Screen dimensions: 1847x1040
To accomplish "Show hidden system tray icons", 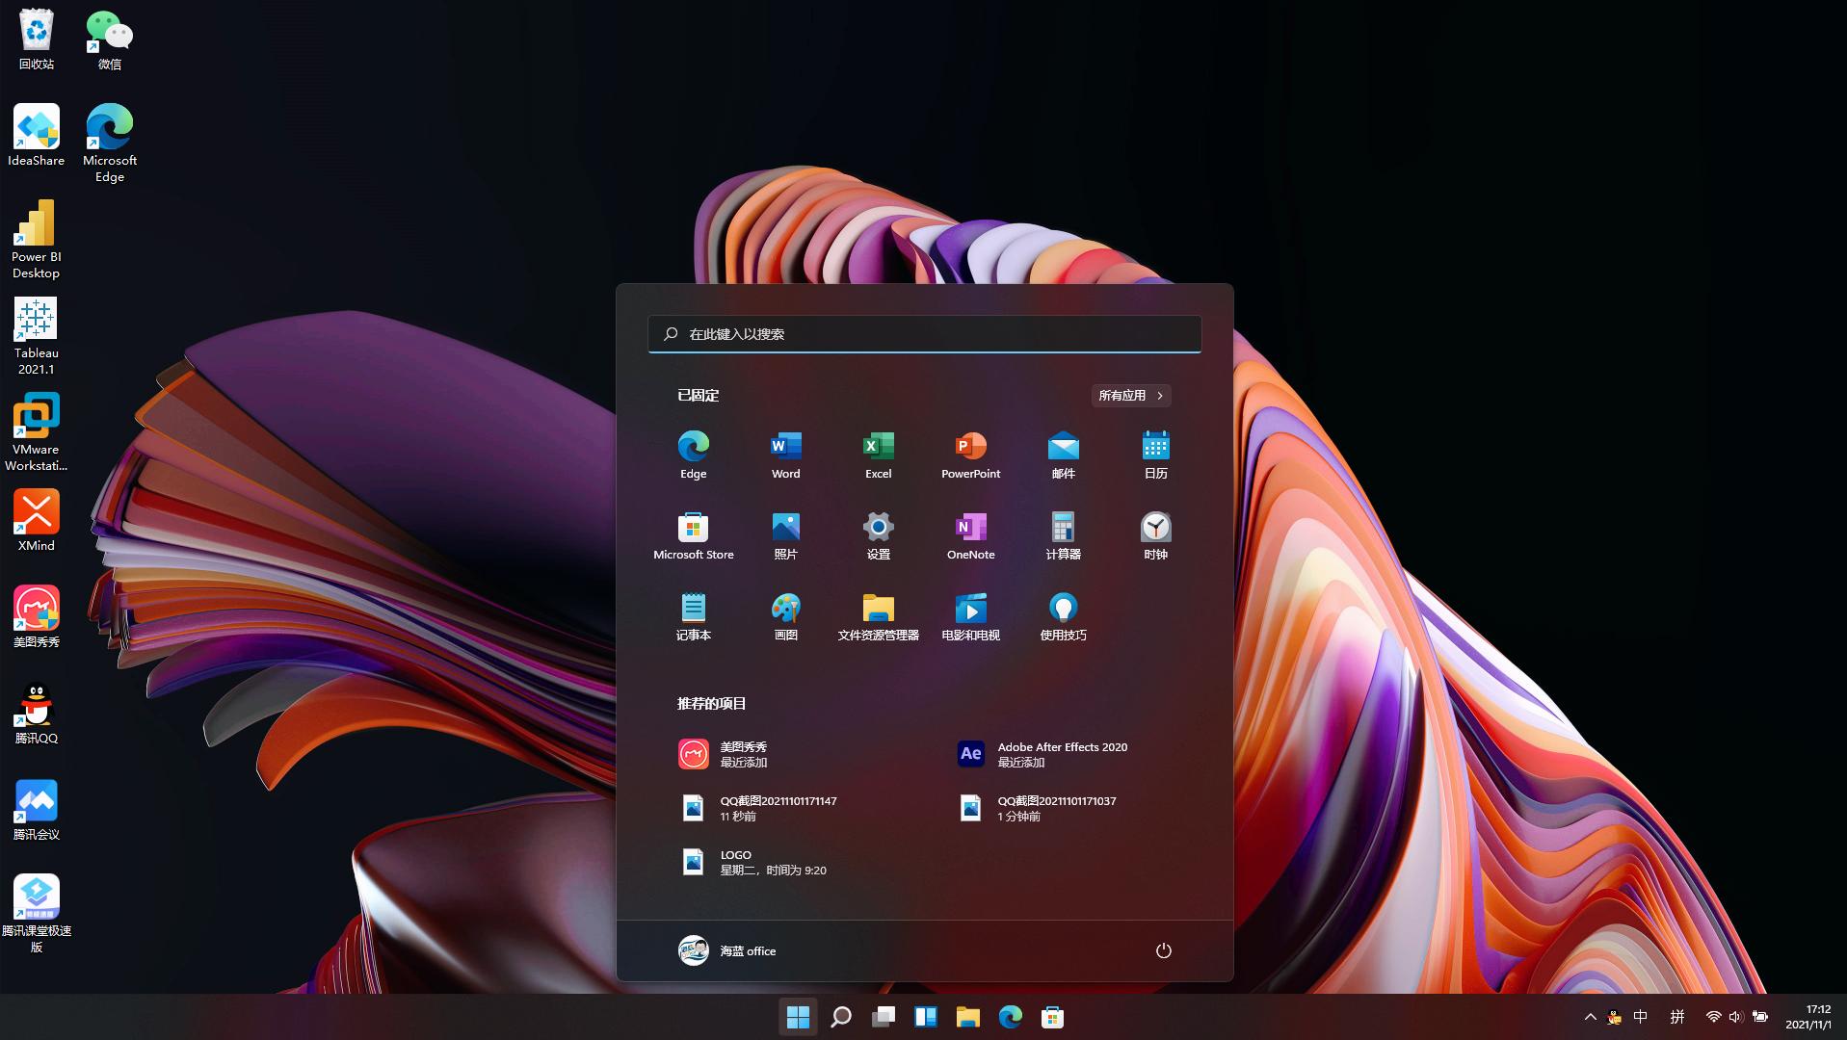I will point(1590,1017).
